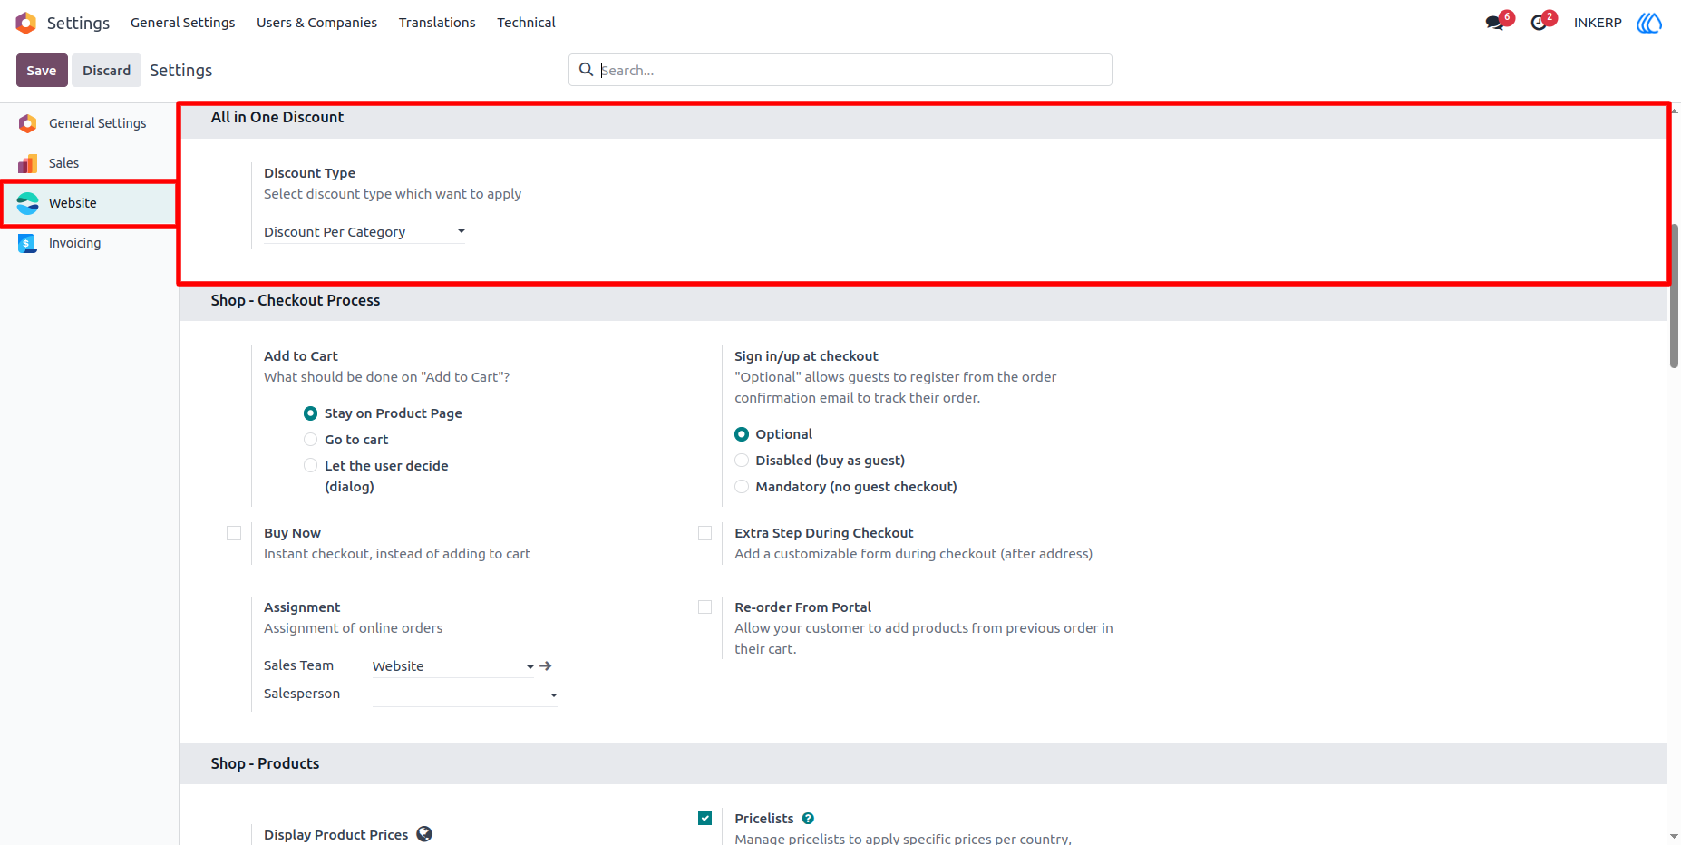Image resolution: width=1681 pixels, height=845 pixels.
Task: Open the activities clock icon
Action: tap(1539, 23)
